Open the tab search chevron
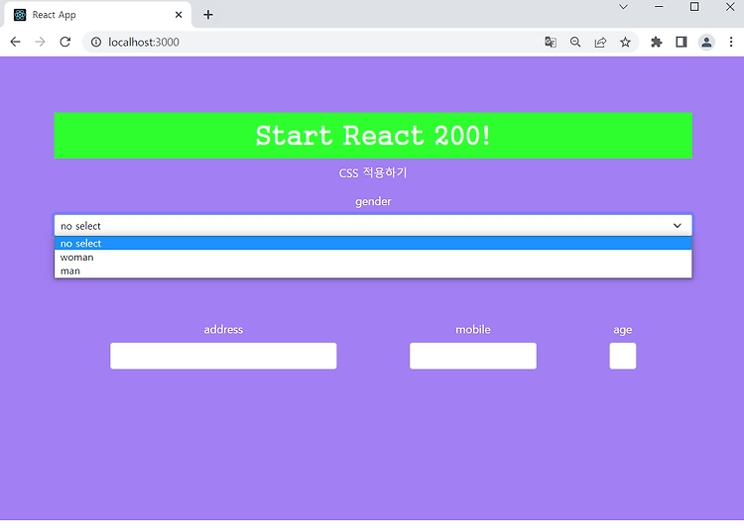This screenshot has width=744, height=529. [x=624, y=7]
